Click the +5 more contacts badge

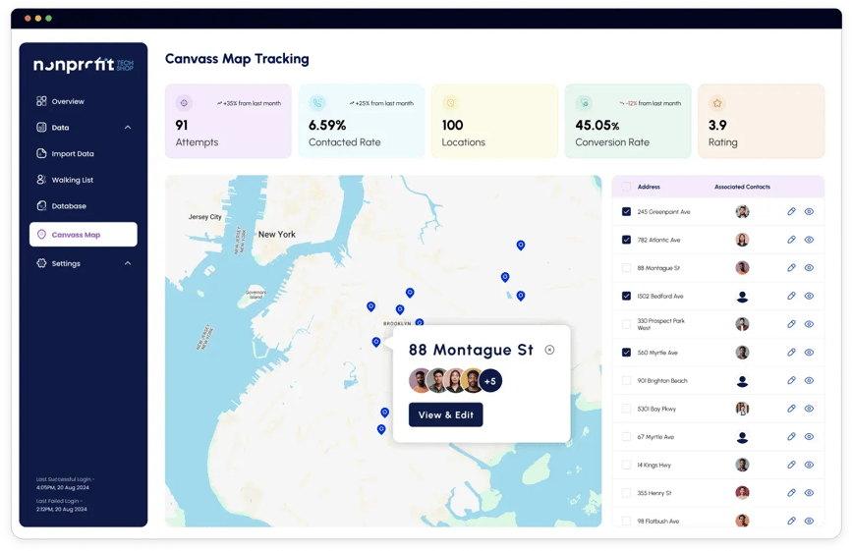[491, 381]
